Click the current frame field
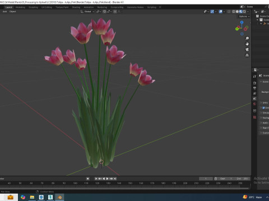269x201 pixels. [206, 179]
